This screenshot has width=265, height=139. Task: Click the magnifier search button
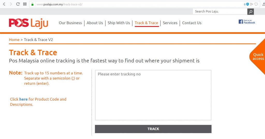click(x=251, y=12)
